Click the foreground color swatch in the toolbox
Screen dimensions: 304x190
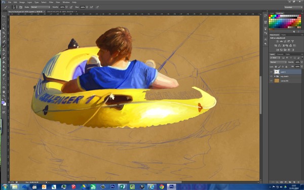point(3,102)
